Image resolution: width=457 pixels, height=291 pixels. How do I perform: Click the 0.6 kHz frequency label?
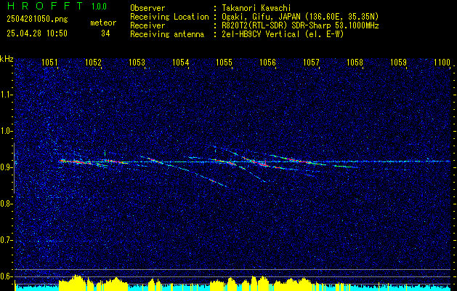point(6,276)
